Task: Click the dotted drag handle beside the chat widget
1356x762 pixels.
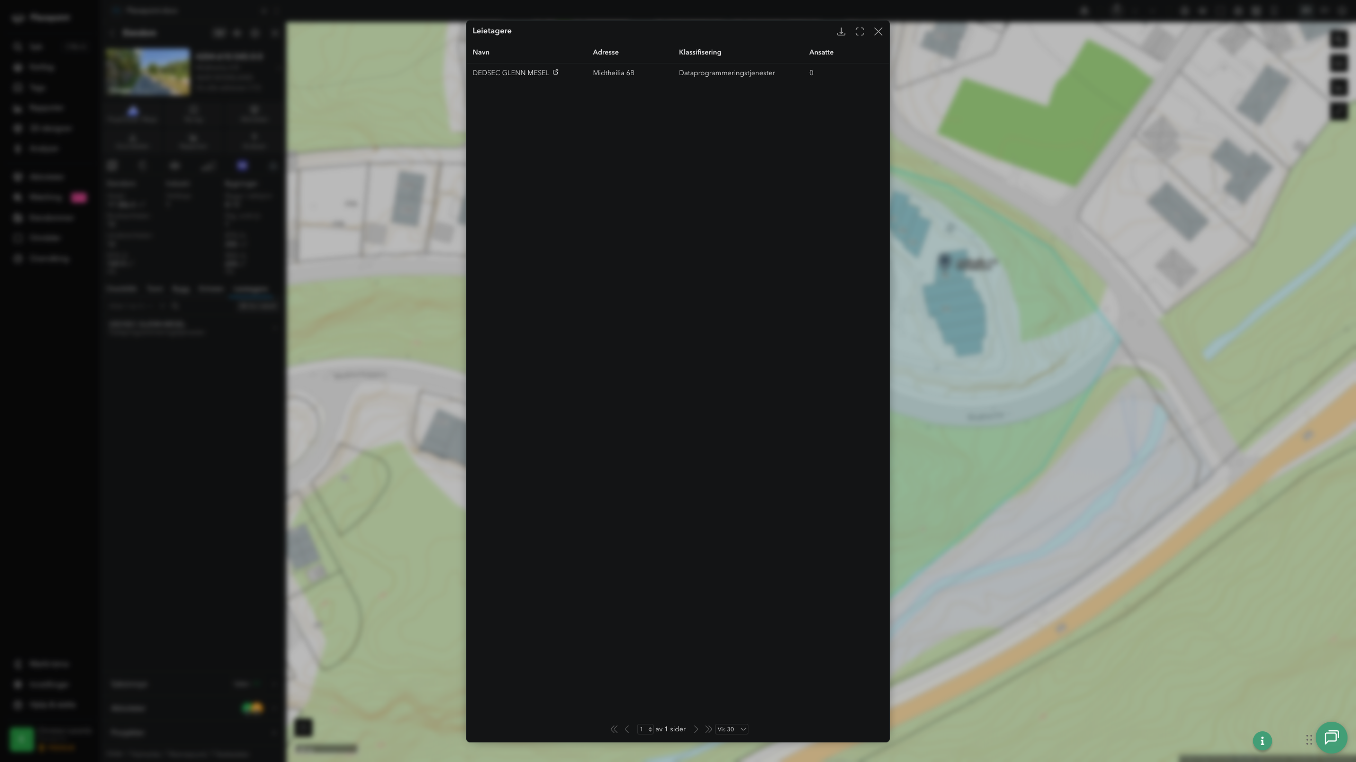Action: pyautogui.click(x=1309, y=740)
